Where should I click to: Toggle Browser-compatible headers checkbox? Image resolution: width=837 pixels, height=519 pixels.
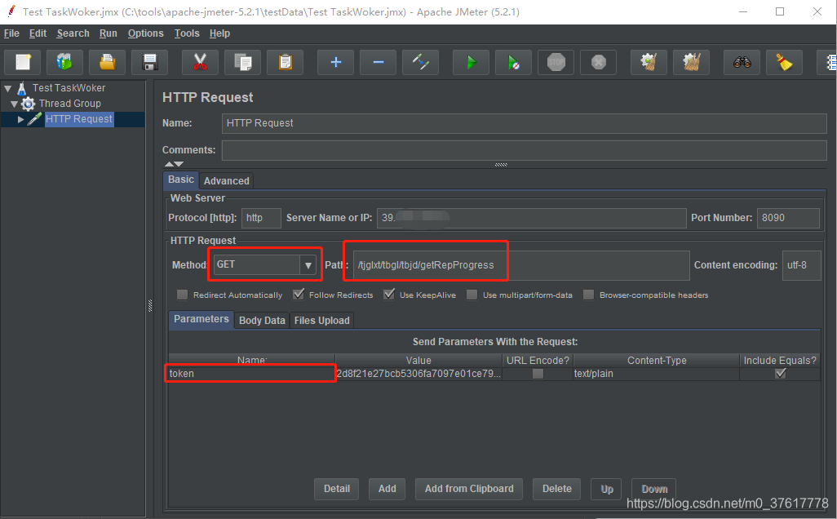point(588,295)
